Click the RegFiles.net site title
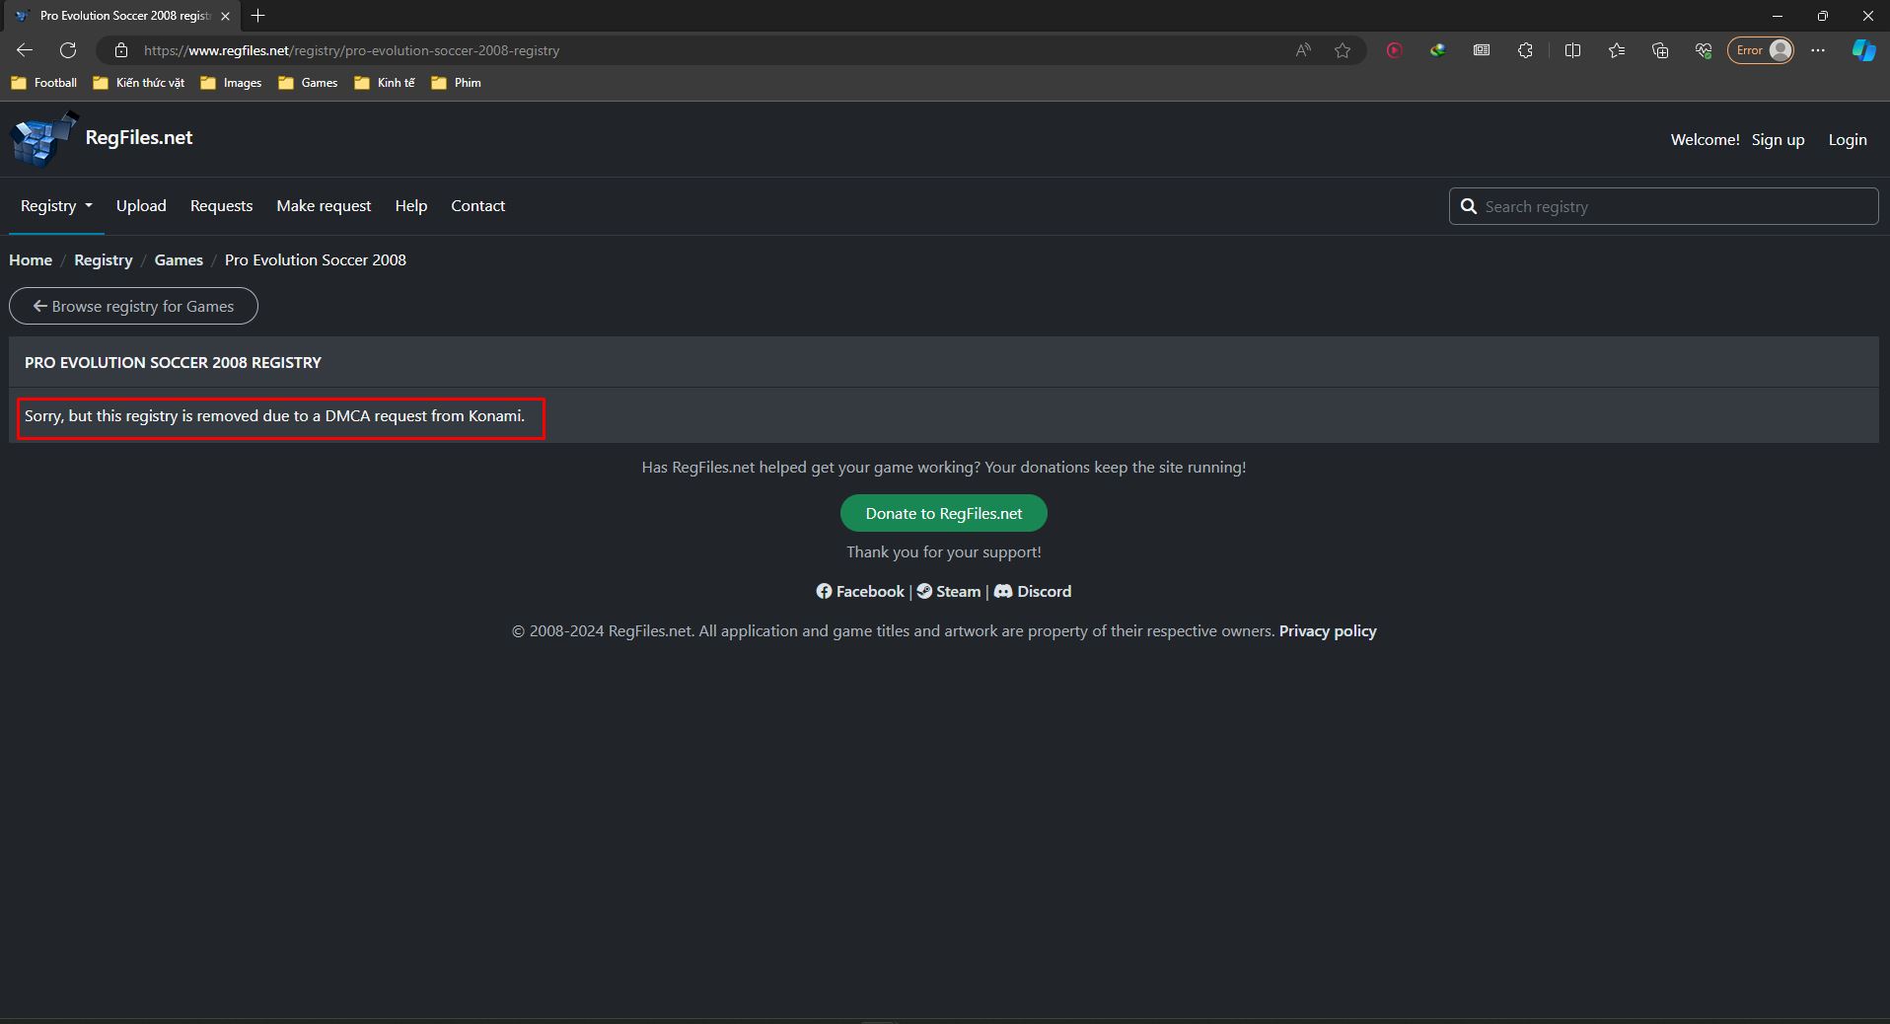This screenshot has width=1890, height=1024. [139, 138]
